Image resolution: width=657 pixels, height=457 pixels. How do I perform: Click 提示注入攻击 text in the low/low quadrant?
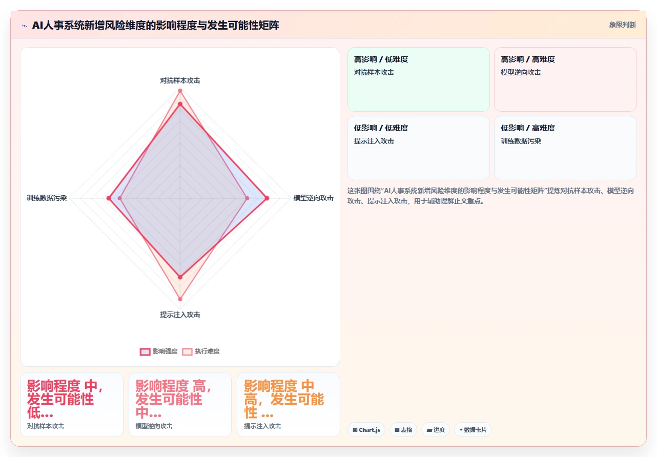(x=374, y=141)
